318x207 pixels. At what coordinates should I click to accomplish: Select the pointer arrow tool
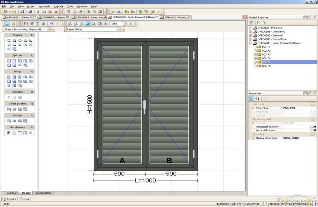[x=7, y=24]
